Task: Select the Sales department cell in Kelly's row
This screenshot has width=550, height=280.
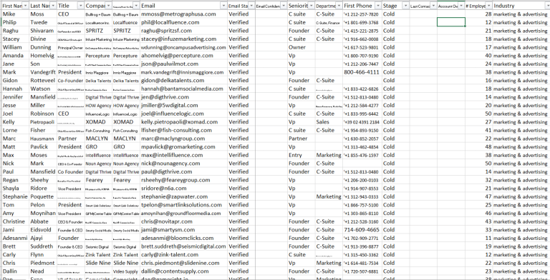Action: [329, 122]
